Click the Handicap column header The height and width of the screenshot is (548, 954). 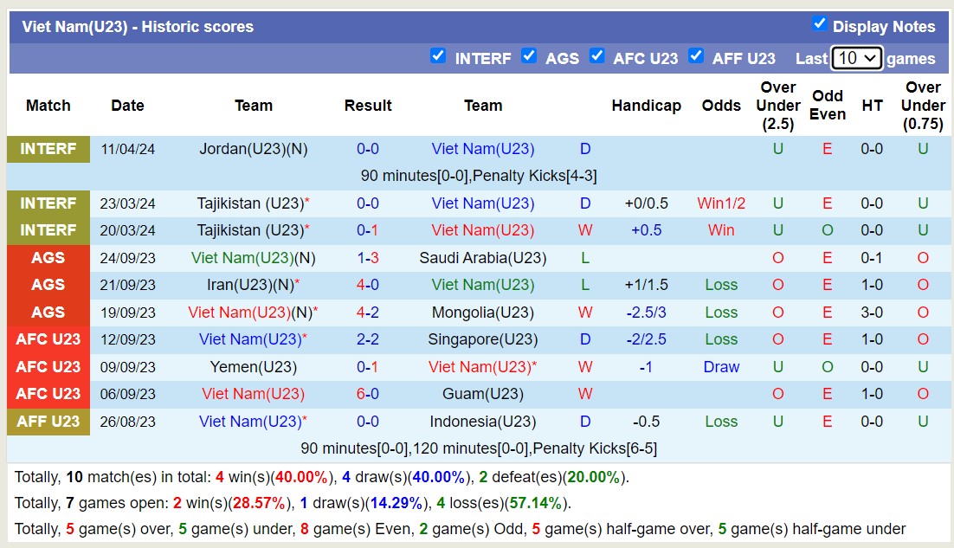click(646, 106)
